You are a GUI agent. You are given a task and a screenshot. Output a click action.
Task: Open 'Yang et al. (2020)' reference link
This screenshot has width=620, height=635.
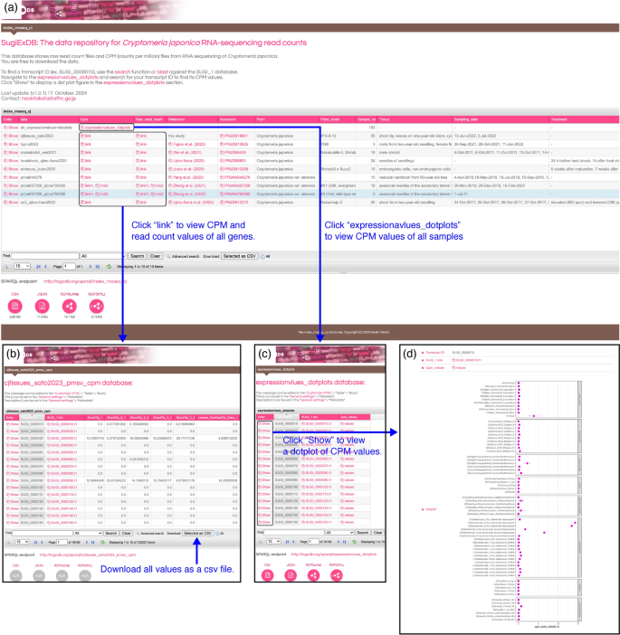(186, 177)
